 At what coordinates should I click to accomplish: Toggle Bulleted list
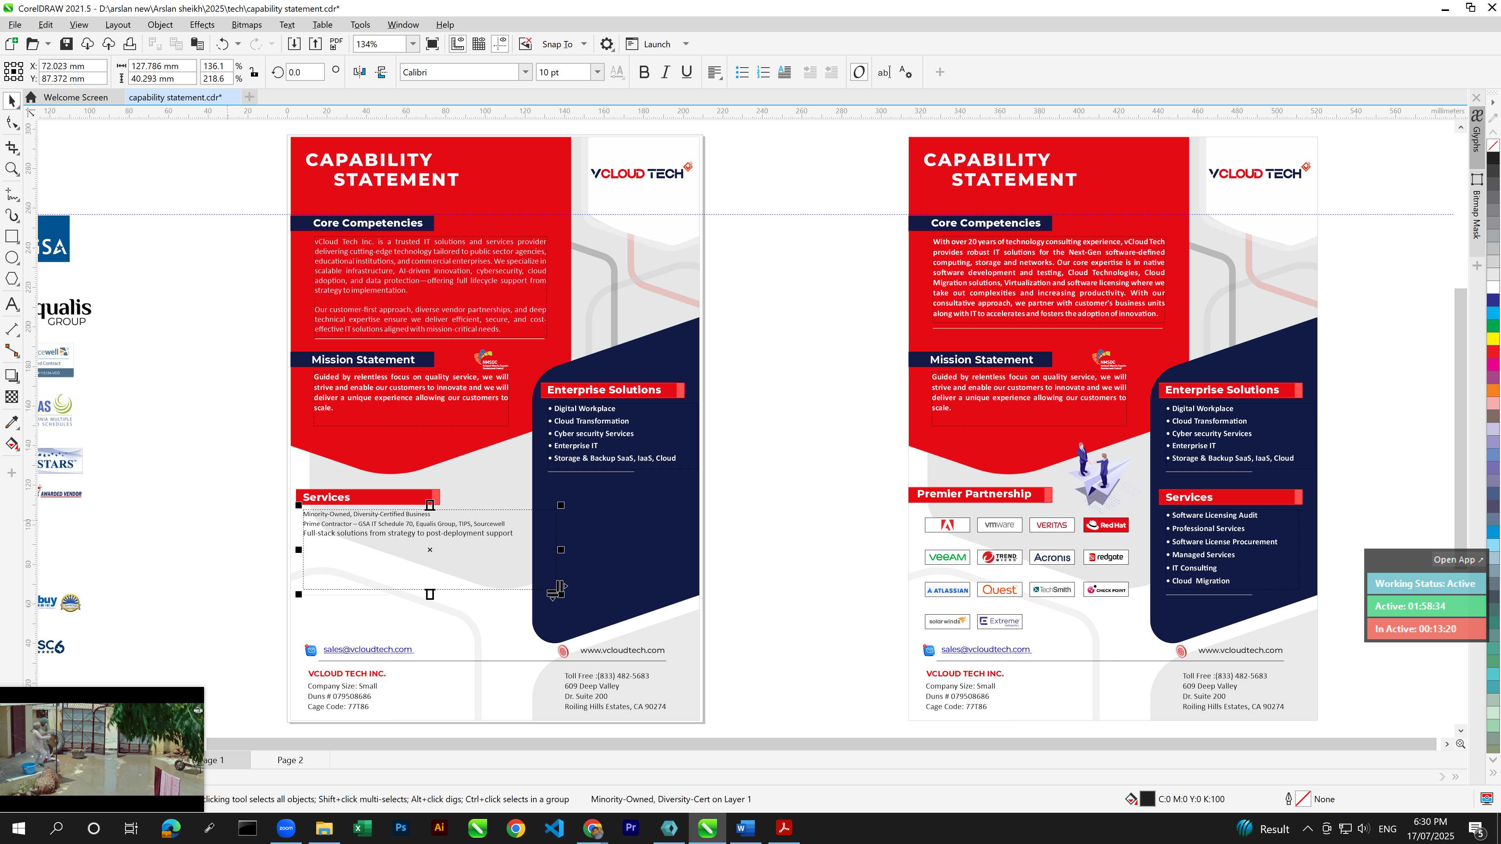[742, 72]
